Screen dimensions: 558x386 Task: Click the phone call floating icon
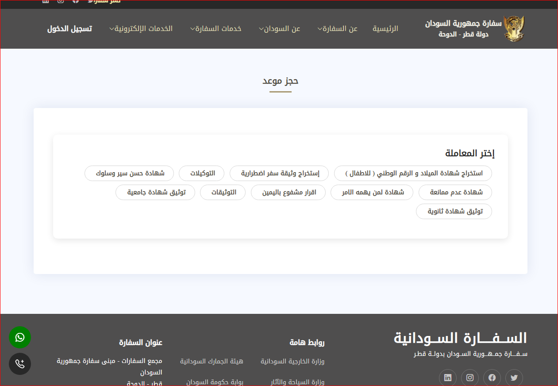pos(20,364)
